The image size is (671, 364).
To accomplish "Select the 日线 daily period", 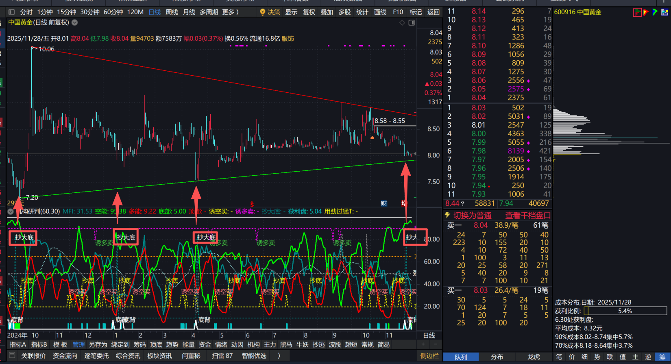I will point(155,12).
